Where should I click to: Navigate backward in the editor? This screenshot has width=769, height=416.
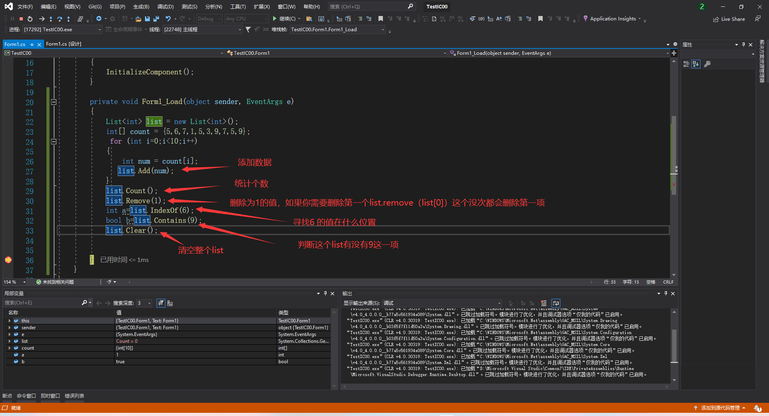coord(99,19)
